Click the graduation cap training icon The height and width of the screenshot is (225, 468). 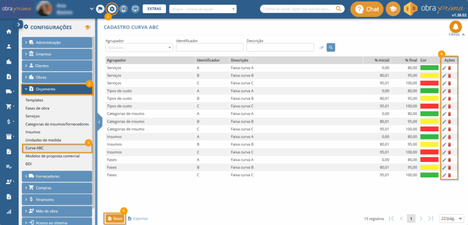pyautogui.click(x=392, y=9)
